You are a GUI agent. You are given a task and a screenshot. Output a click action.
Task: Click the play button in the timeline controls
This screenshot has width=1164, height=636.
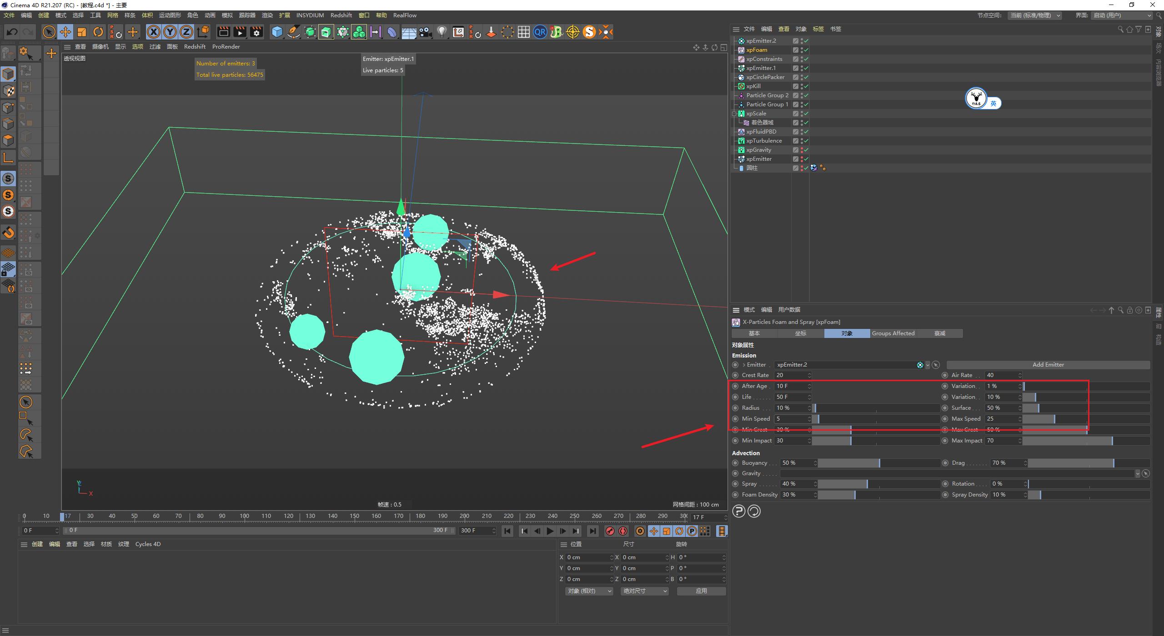tap(550, 531)
